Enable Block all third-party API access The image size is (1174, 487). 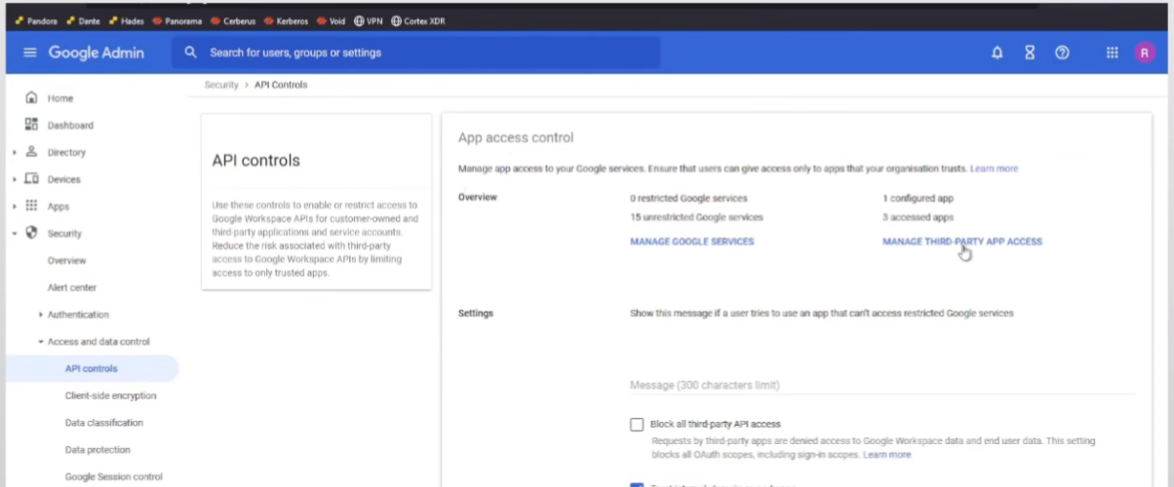click(x=637, y=425)
